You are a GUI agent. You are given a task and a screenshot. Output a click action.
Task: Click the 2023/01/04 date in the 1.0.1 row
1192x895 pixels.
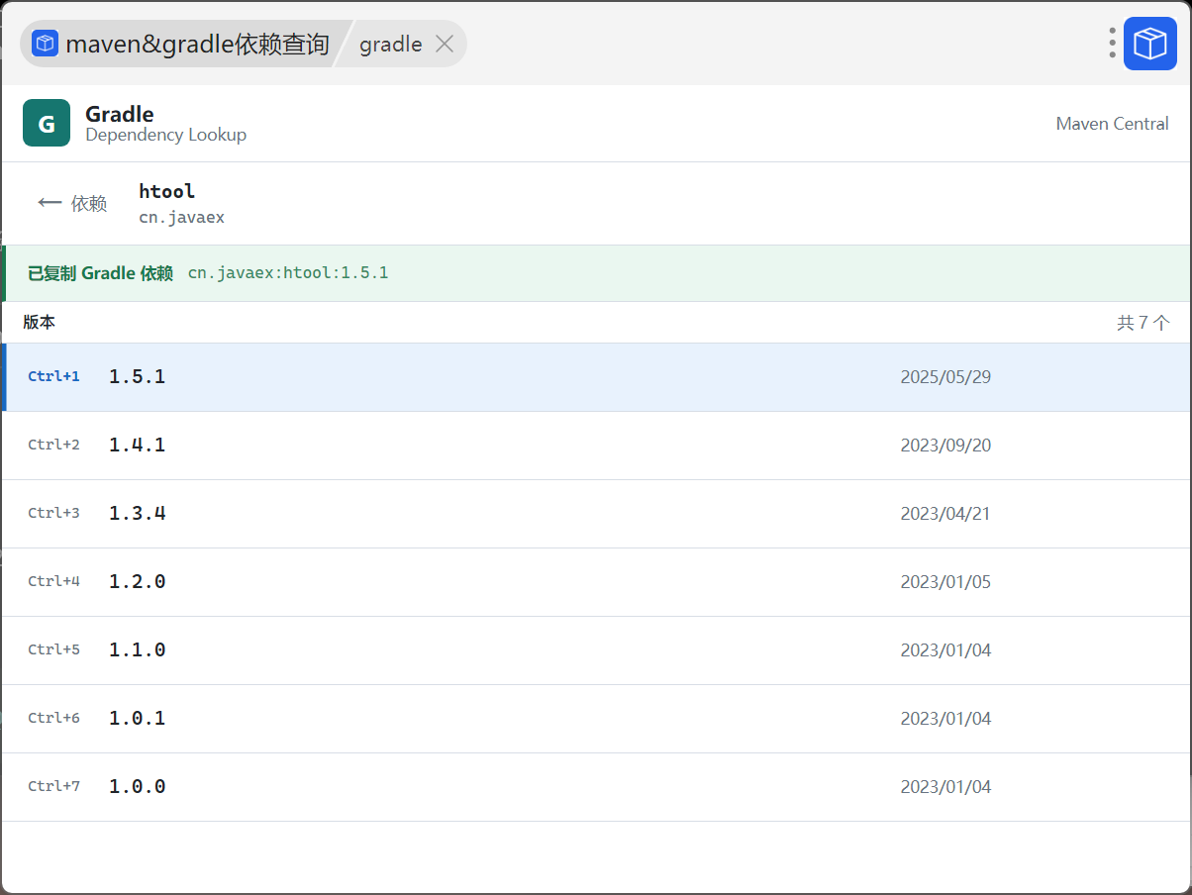(x=945, y=719)
